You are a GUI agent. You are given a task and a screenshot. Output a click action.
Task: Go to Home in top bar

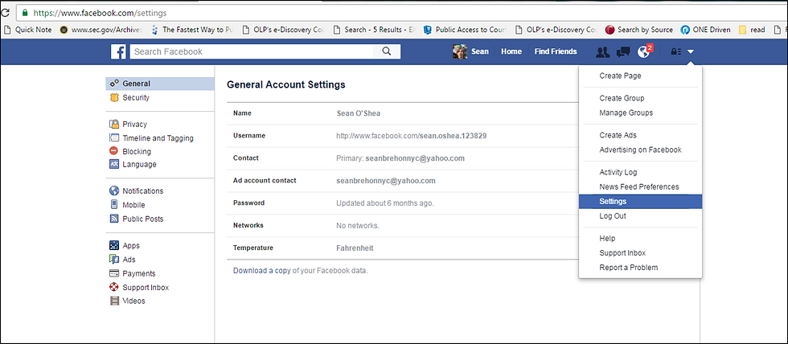click(x=511, y=51)
